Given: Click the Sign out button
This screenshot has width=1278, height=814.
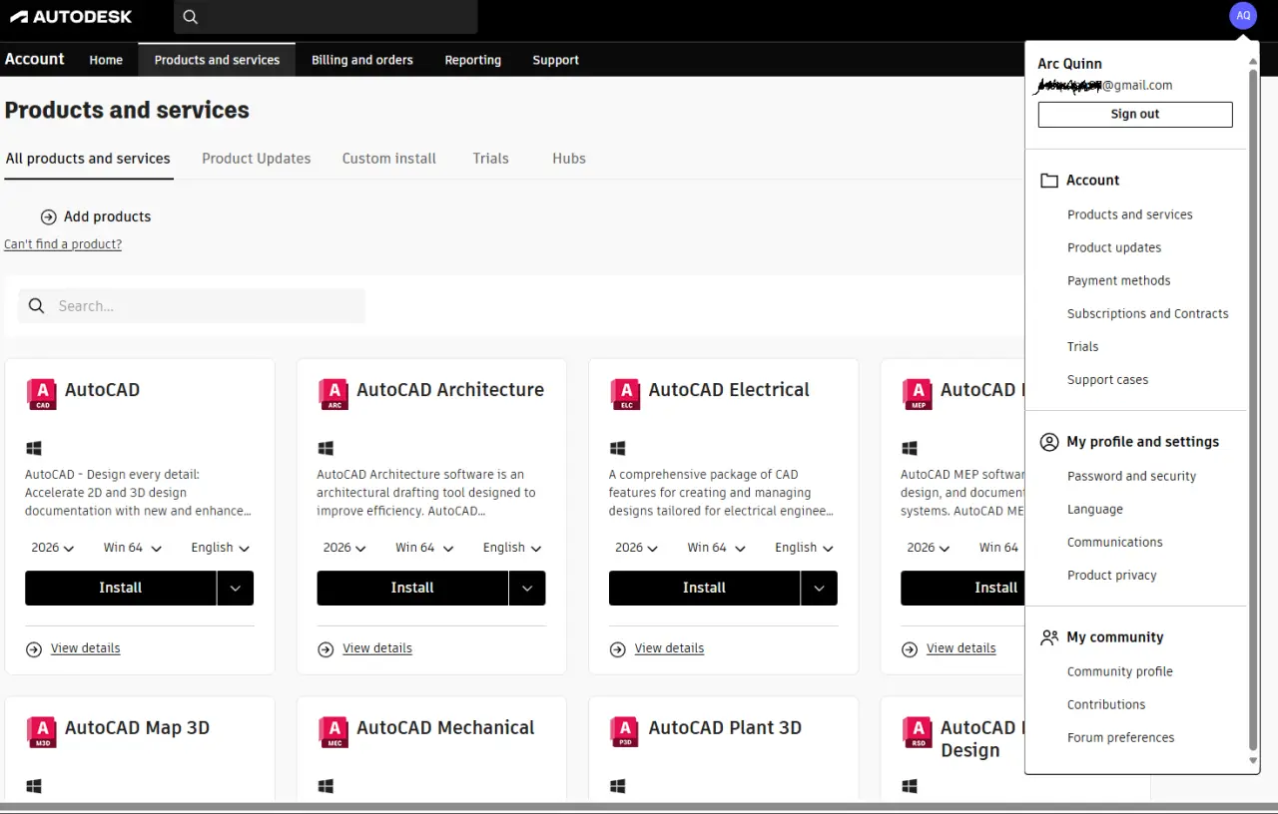Looking at the screenshot, I should pos(1135,114).
